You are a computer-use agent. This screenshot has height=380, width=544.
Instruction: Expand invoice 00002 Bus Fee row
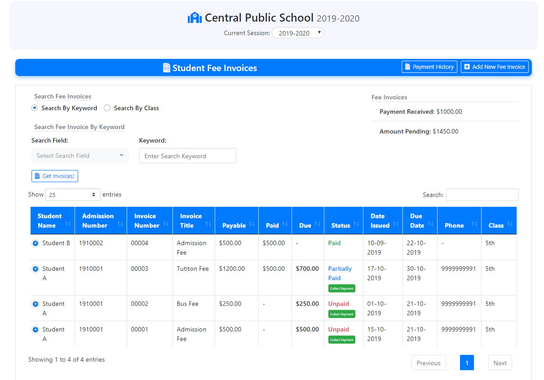35,304
